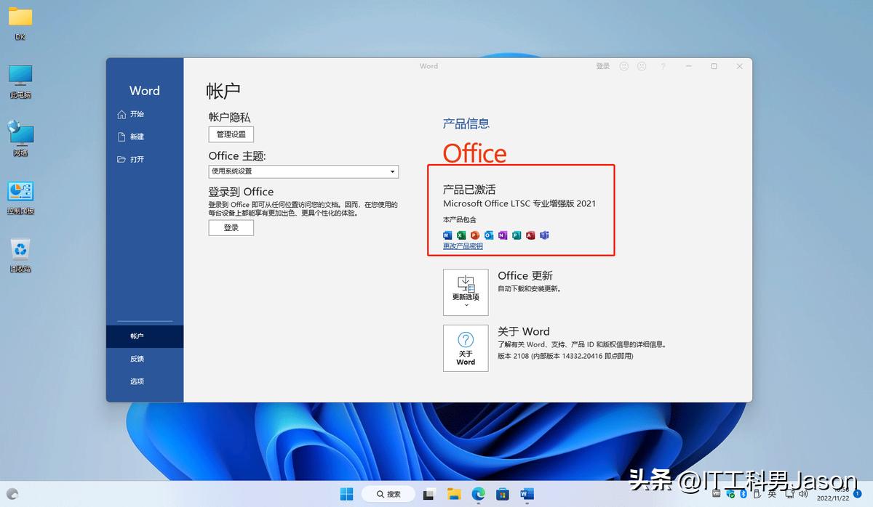Send a smile feedback face icon
The width and height of the screenshot is (873, 507).
[623, 66]
